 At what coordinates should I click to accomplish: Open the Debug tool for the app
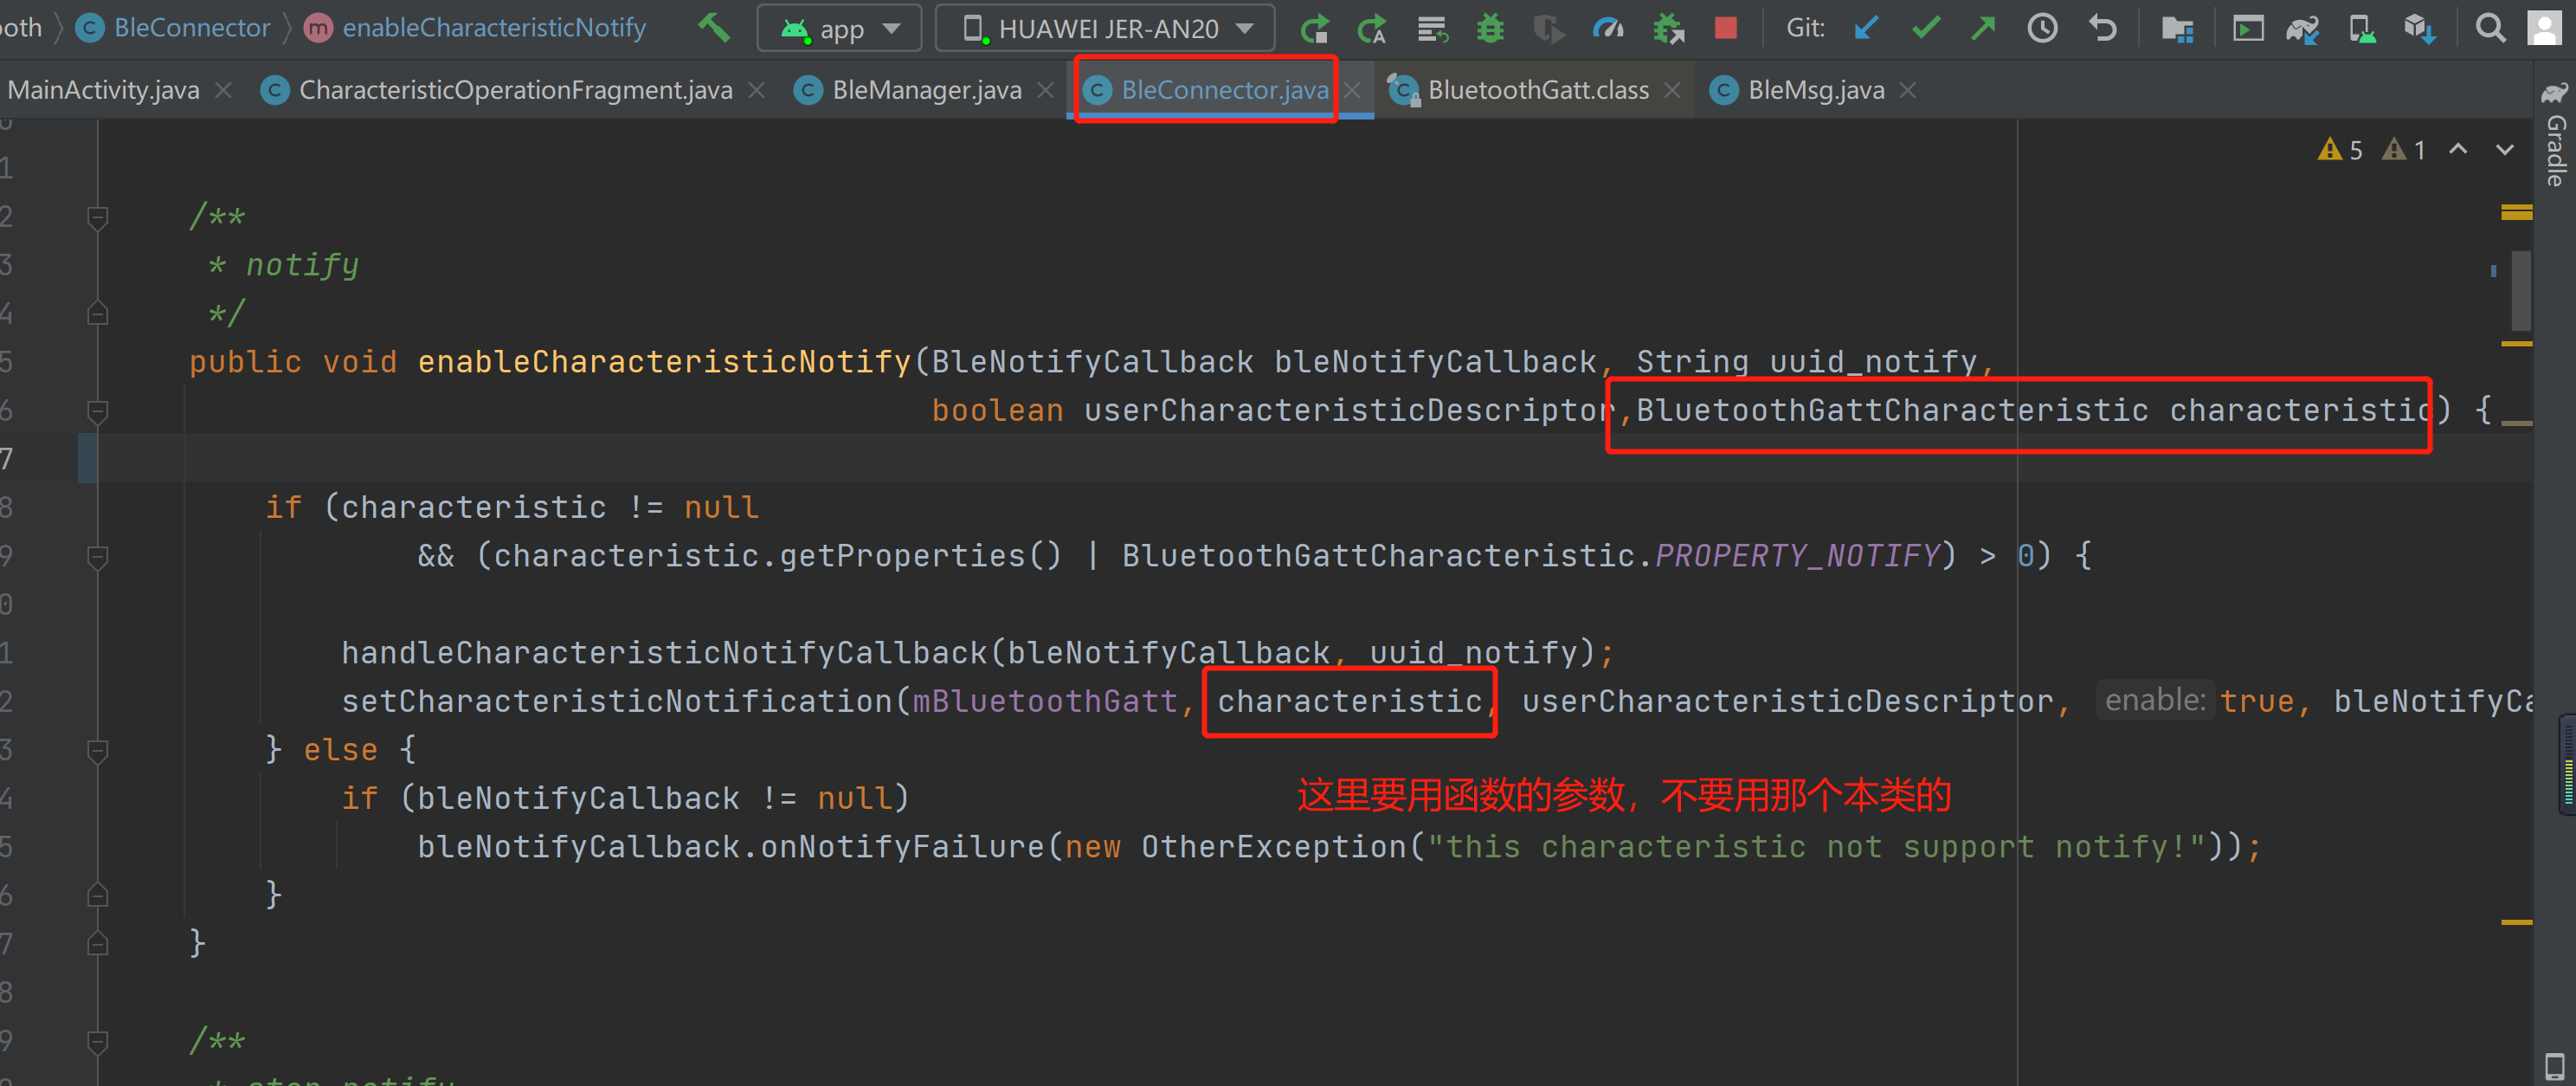(x=1490, y=27)
